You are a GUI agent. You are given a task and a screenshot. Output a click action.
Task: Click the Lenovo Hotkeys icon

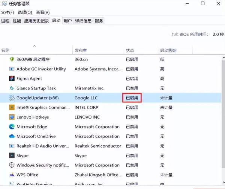[12, 117]
